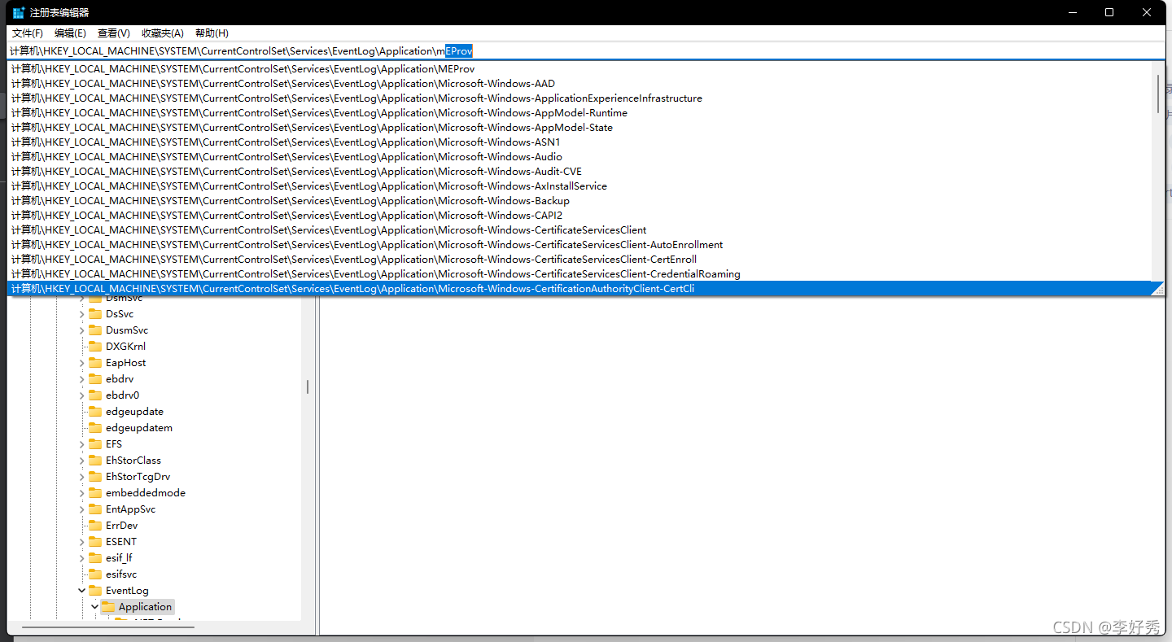Click the suggestion list vertical scrollbar thumb
Image resolution: width=1172 pixels, height=642 pixels.
pyautogui.click(x=1158, y=92)
